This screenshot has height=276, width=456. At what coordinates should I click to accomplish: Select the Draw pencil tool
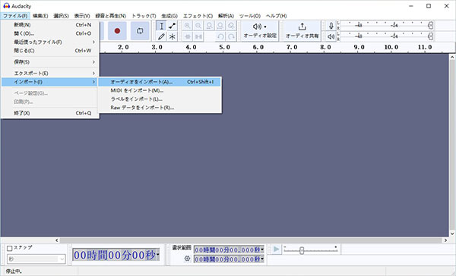pos(161,36)
